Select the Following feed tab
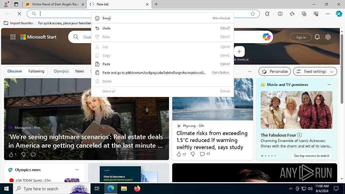The image size is (345, 194). pos(36,71)
